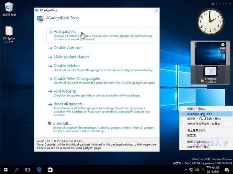Open the Windows Store taskbar icon
This screenshot has height=174, width=233.
point(50,170)
